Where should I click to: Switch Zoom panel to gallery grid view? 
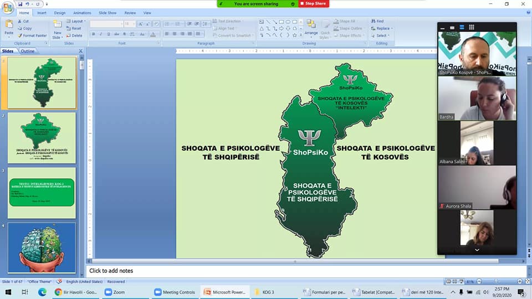point(472,27)
